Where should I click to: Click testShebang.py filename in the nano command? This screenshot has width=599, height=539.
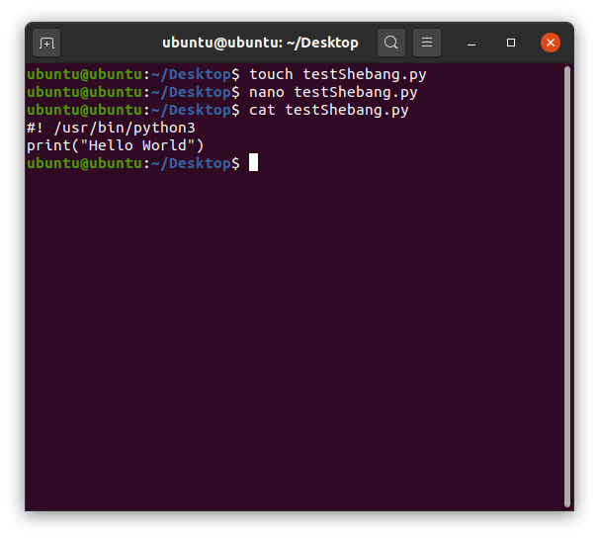pos(356,92)
